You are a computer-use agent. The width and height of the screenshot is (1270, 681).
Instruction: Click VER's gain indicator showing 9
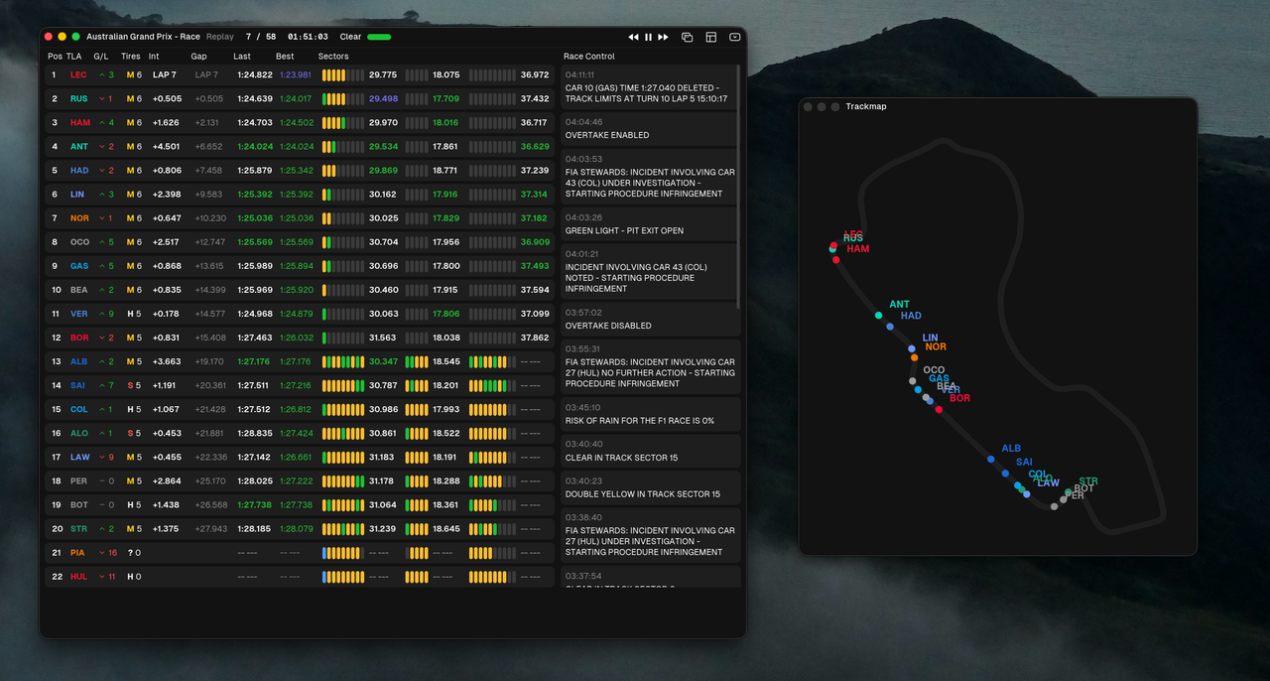pyautogui.click(x=106, y=314)
